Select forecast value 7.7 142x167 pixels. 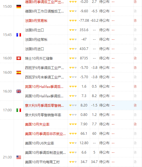pos(94,124)
